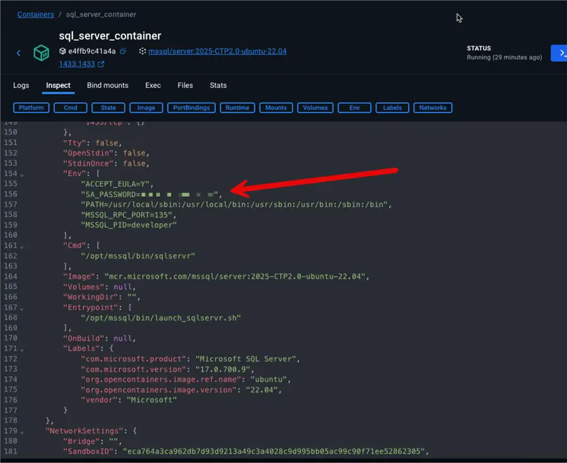Click the blue forward arrow on the right
567x463 pixels.
[559, 53]
